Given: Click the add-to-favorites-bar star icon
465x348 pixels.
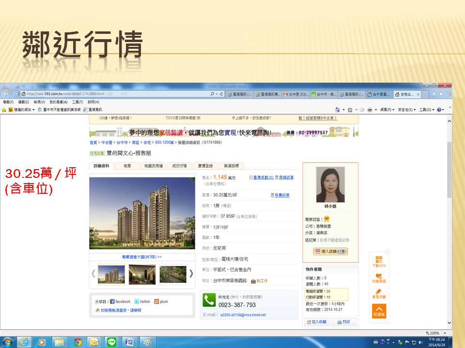Looking at the screenshot, I should (4, 110).
